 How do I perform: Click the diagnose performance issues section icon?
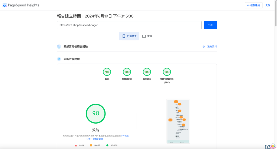pos(59,59)
